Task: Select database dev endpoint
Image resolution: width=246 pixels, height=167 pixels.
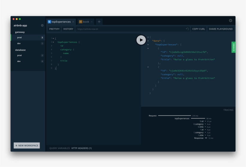Action: click(x=28, y=61)
